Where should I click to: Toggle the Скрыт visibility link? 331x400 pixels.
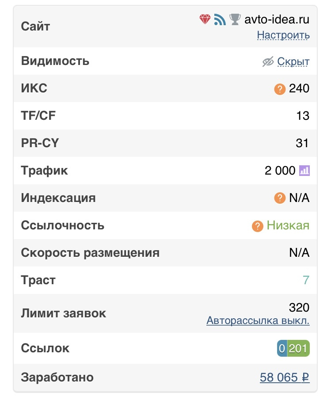[293, 61]
